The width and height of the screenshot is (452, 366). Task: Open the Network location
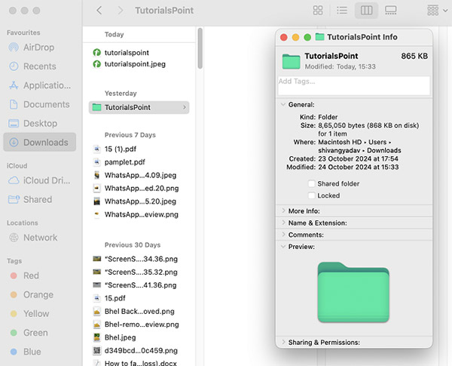(39, 237)
